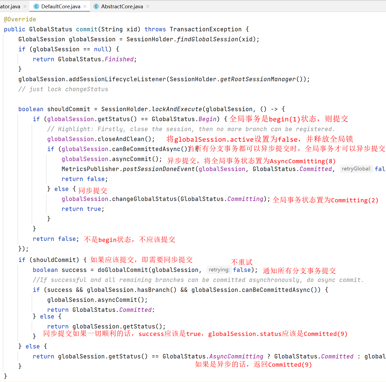Close the ator.java tab

point(25,6)
